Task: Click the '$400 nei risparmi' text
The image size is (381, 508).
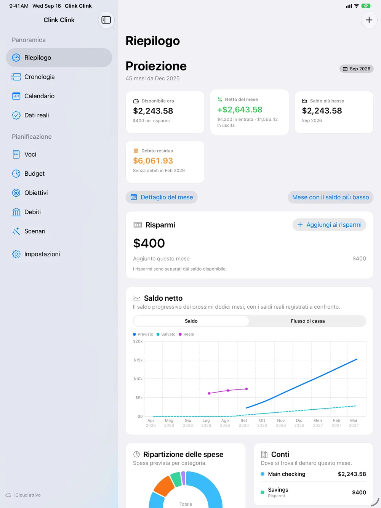Action: pyautogui.click(x=151, y=120)
